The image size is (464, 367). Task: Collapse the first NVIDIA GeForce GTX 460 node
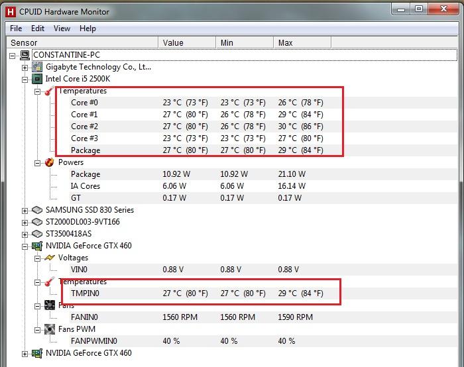(25, 246)
